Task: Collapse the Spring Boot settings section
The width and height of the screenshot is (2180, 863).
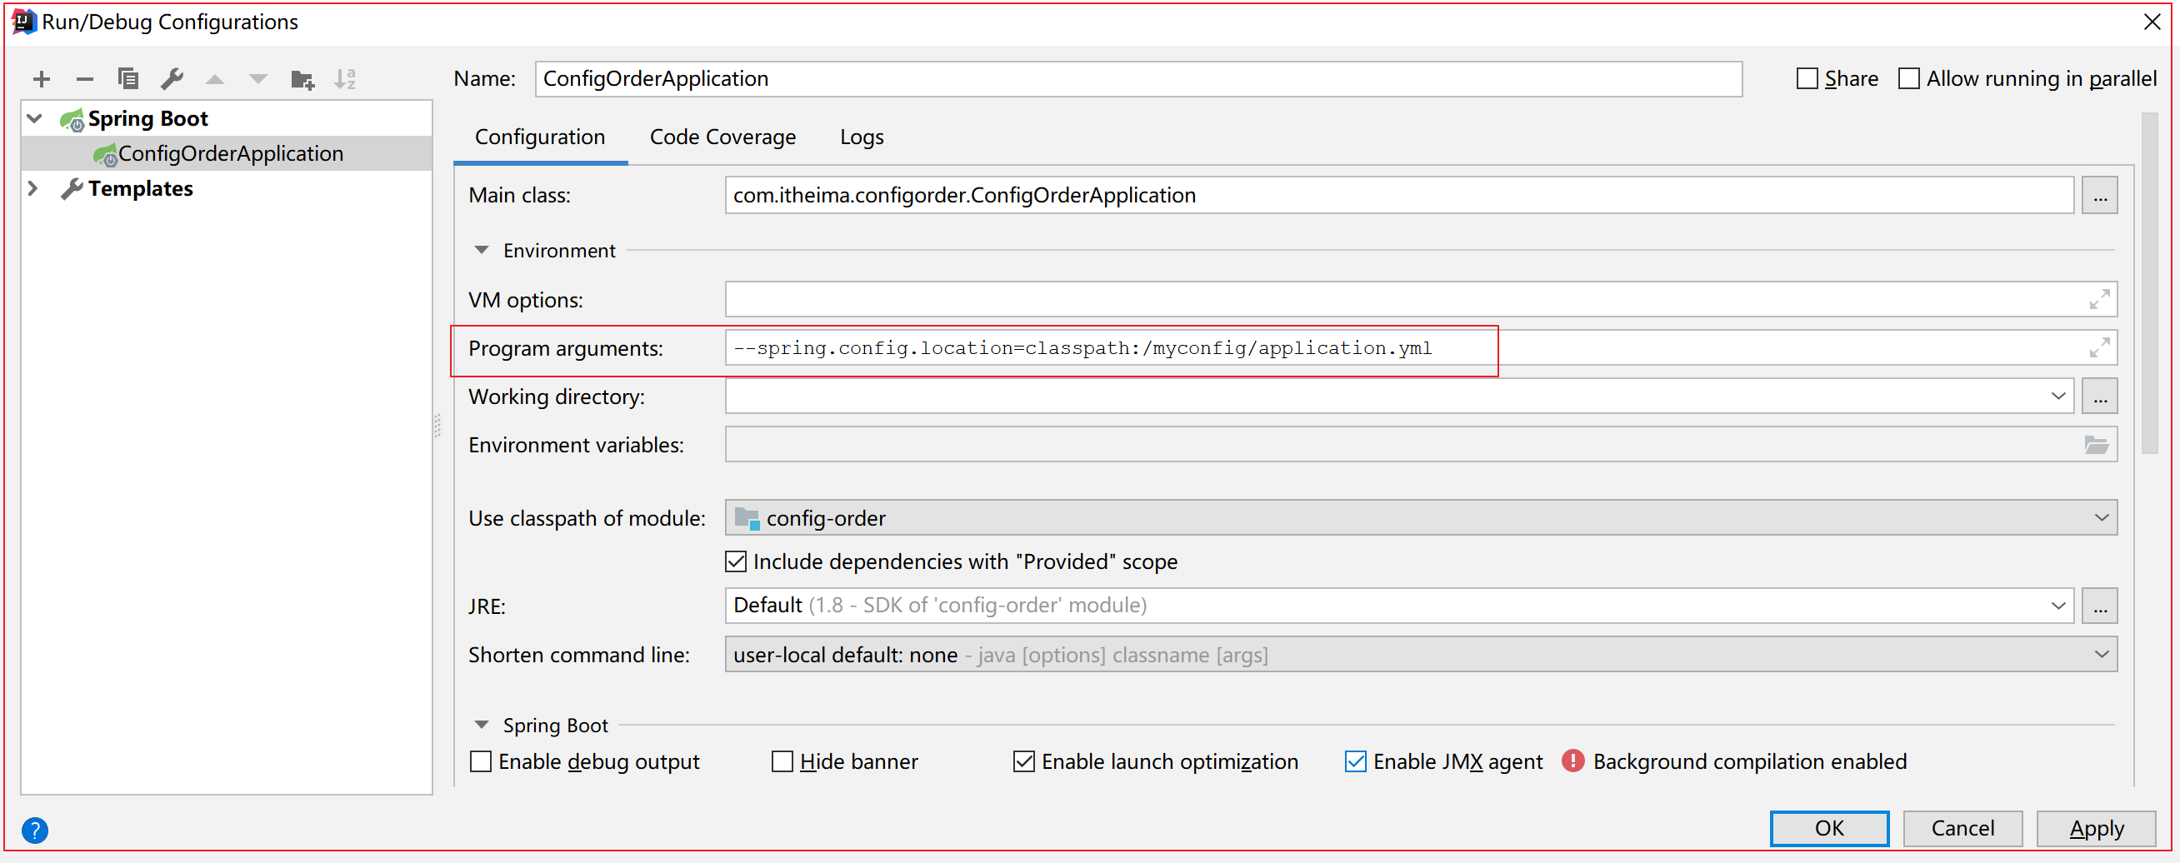Action: pyautogui.click(x=482, y=725)
